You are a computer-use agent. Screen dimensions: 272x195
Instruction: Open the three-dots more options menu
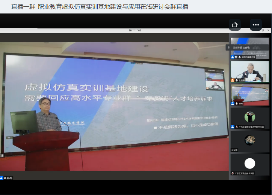click(256, 25)
